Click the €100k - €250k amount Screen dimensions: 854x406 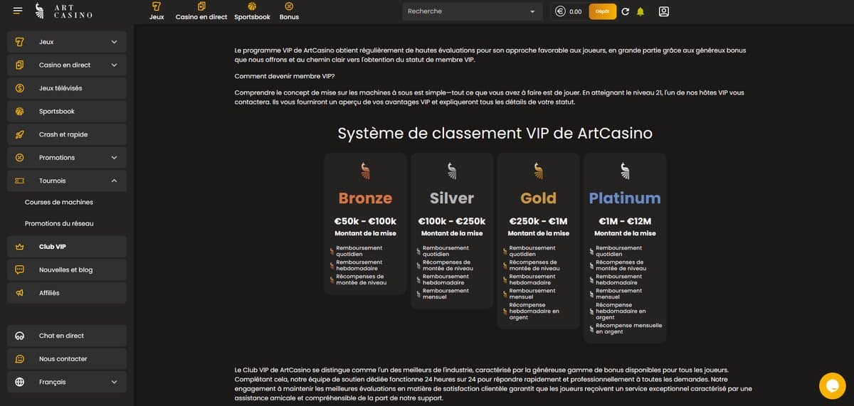pyautogui.click(x=452, y=221)
